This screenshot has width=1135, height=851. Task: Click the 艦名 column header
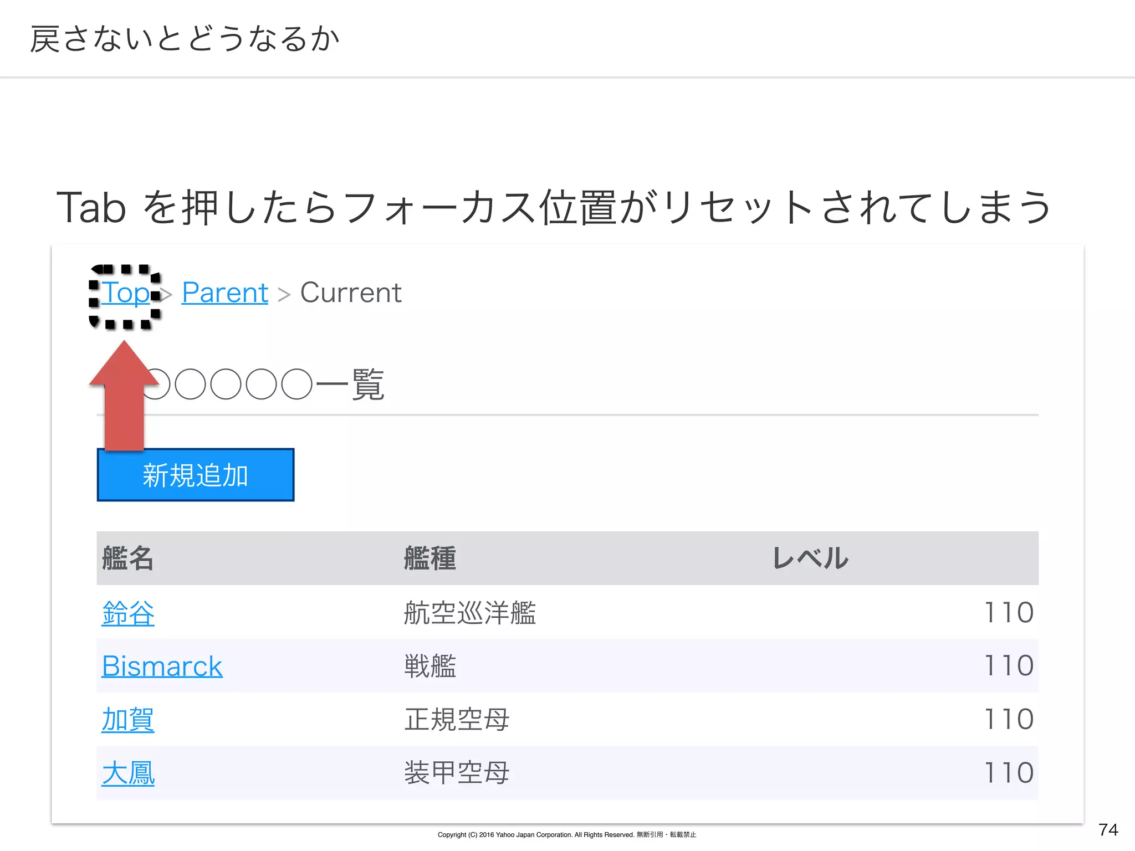click(128, 558)
